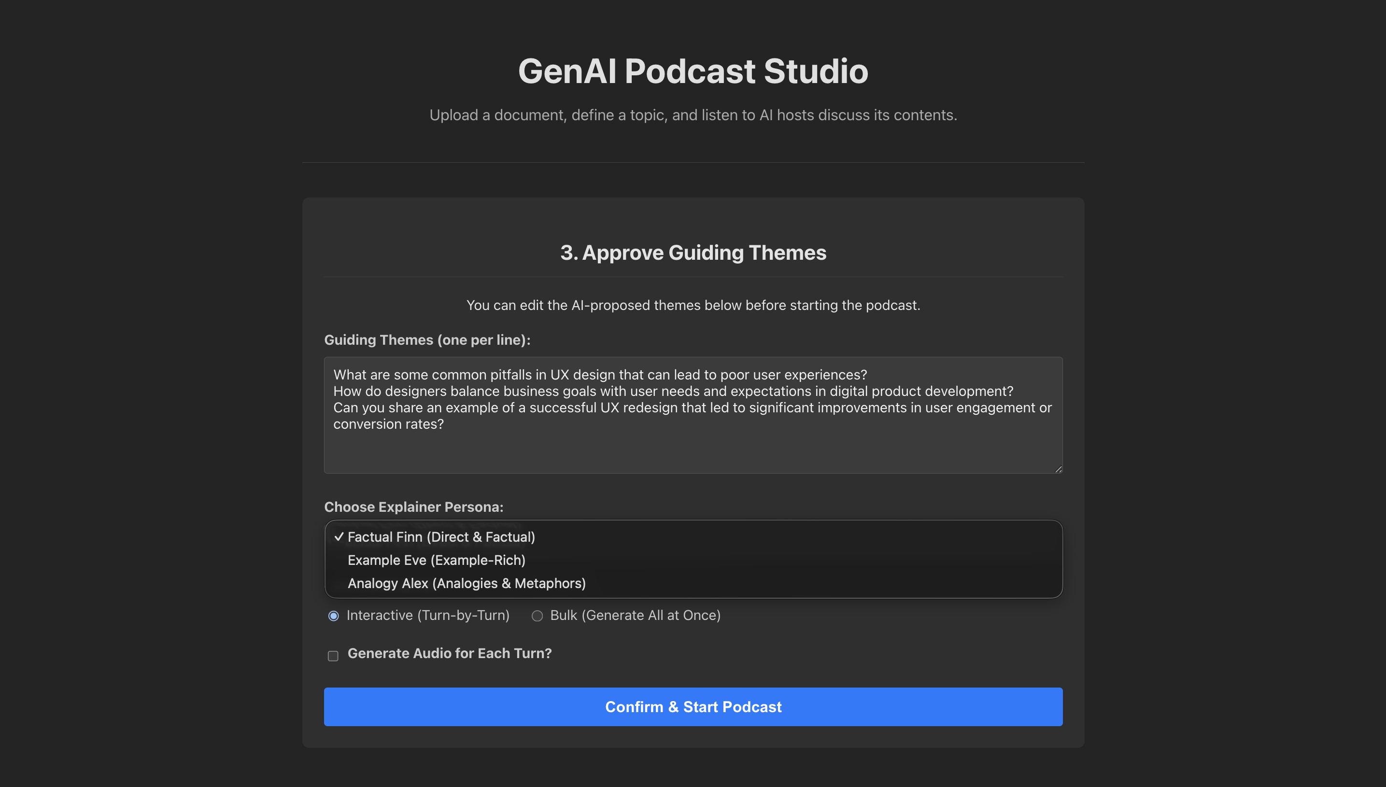Select the Interactive (Turn-by-Turn) radio button

point(334,616)
